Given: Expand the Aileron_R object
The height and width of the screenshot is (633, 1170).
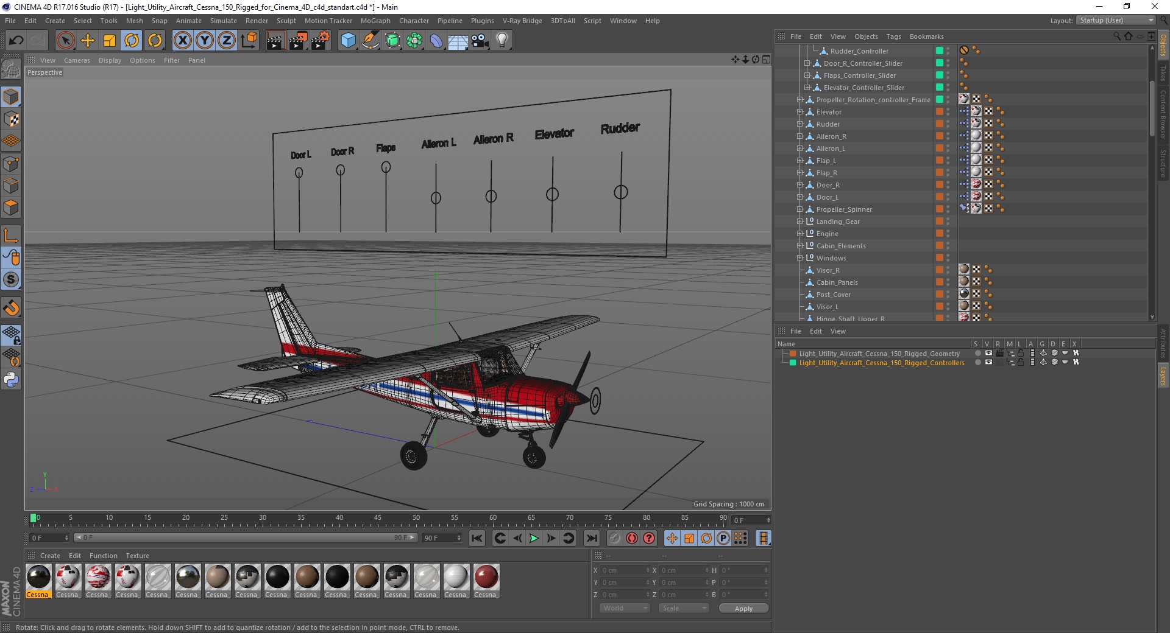Looking at the screenshot, I should pos(800,136).
